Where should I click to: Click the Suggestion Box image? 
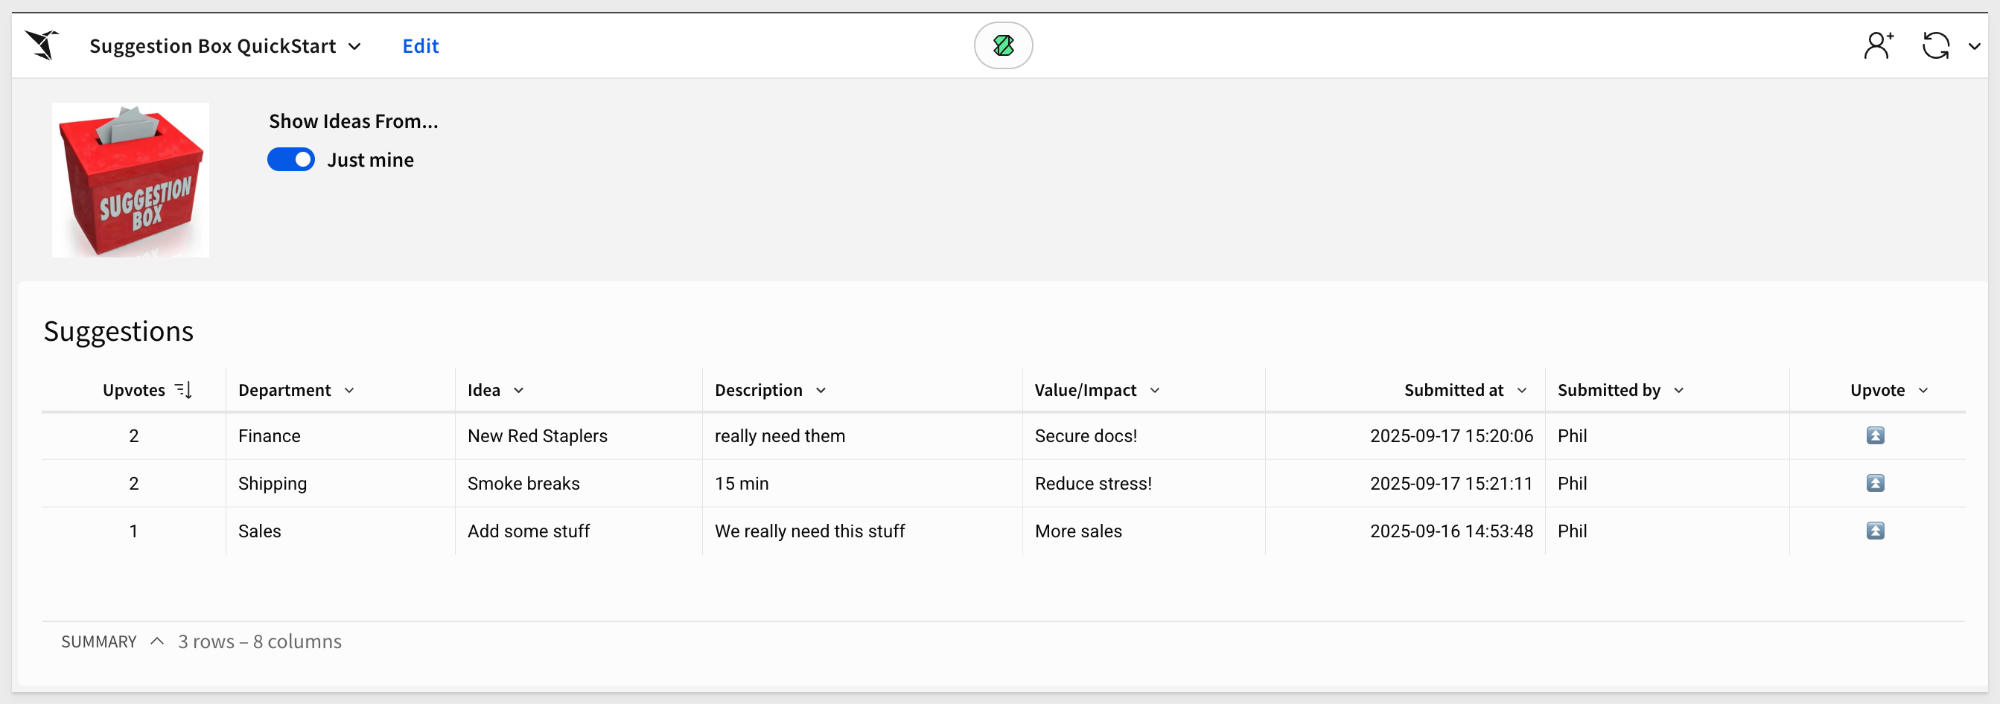(x=130, y=180)
